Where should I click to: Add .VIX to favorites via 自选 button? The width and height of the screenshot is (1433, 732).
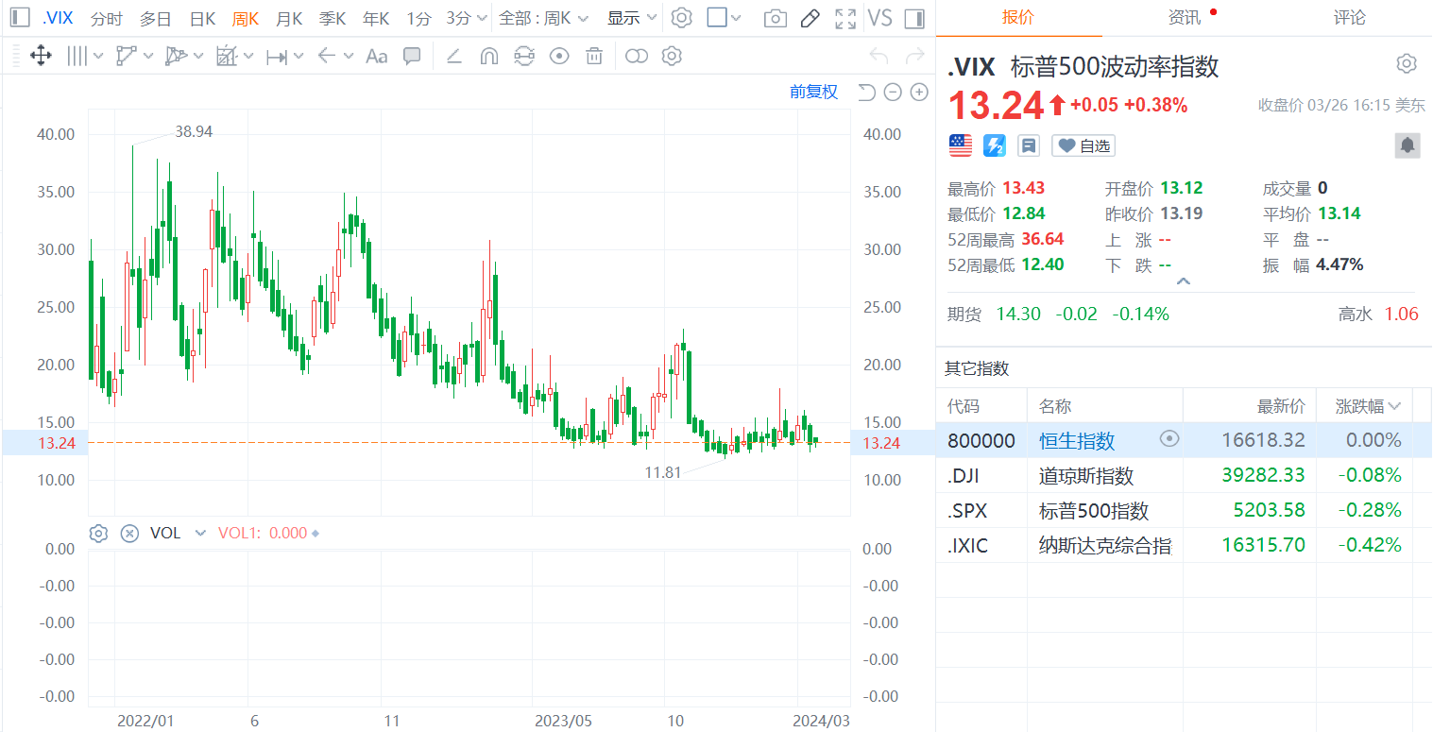[x=1083, y=145]
